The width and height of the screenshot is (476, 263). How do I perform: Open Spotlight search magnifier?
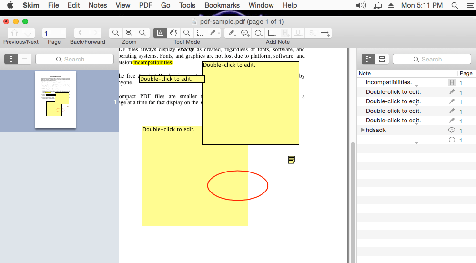coord(455,5)
